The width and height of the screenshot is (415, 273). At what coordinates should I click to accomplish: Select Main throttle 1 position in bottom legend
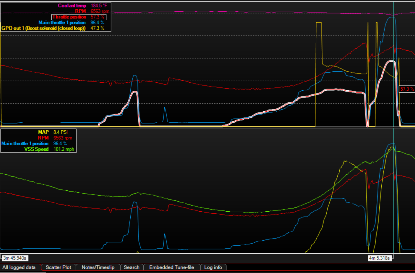(x=25, y=143)
